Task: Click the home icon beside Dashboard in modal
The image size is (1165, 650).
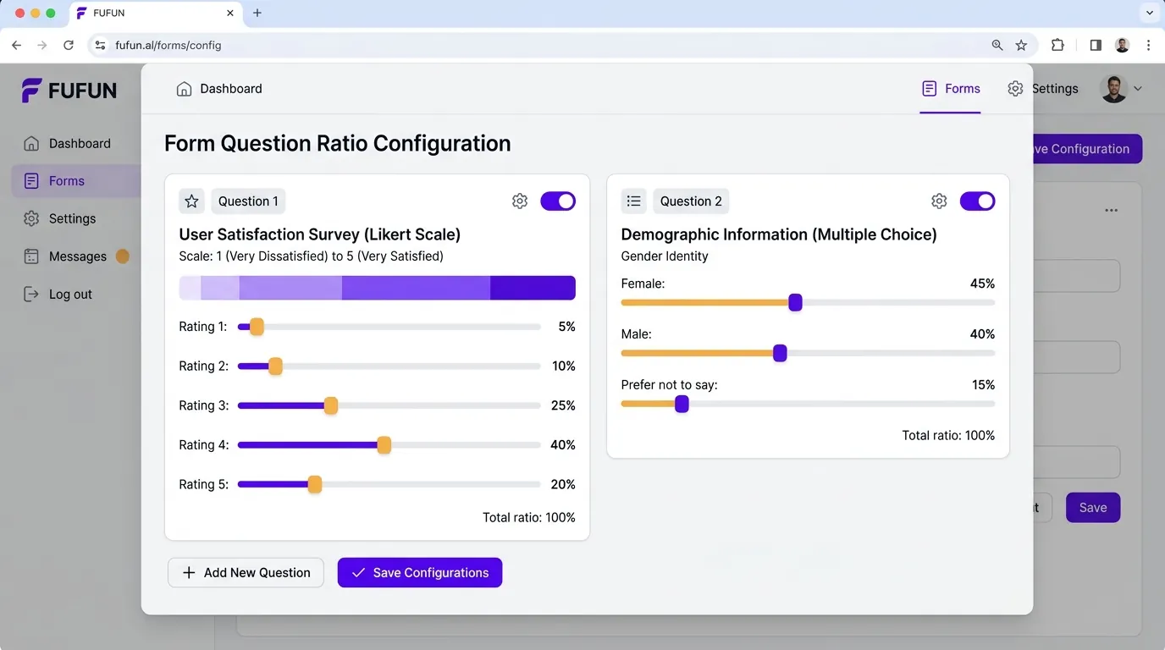Action: click(184, 89)
